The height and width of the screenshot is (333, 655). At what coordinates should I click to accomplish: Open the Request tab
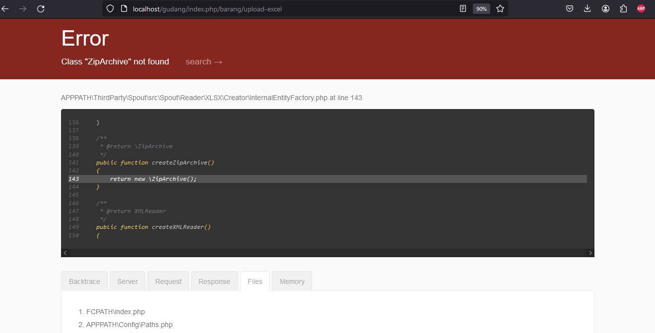coord(168,281)
